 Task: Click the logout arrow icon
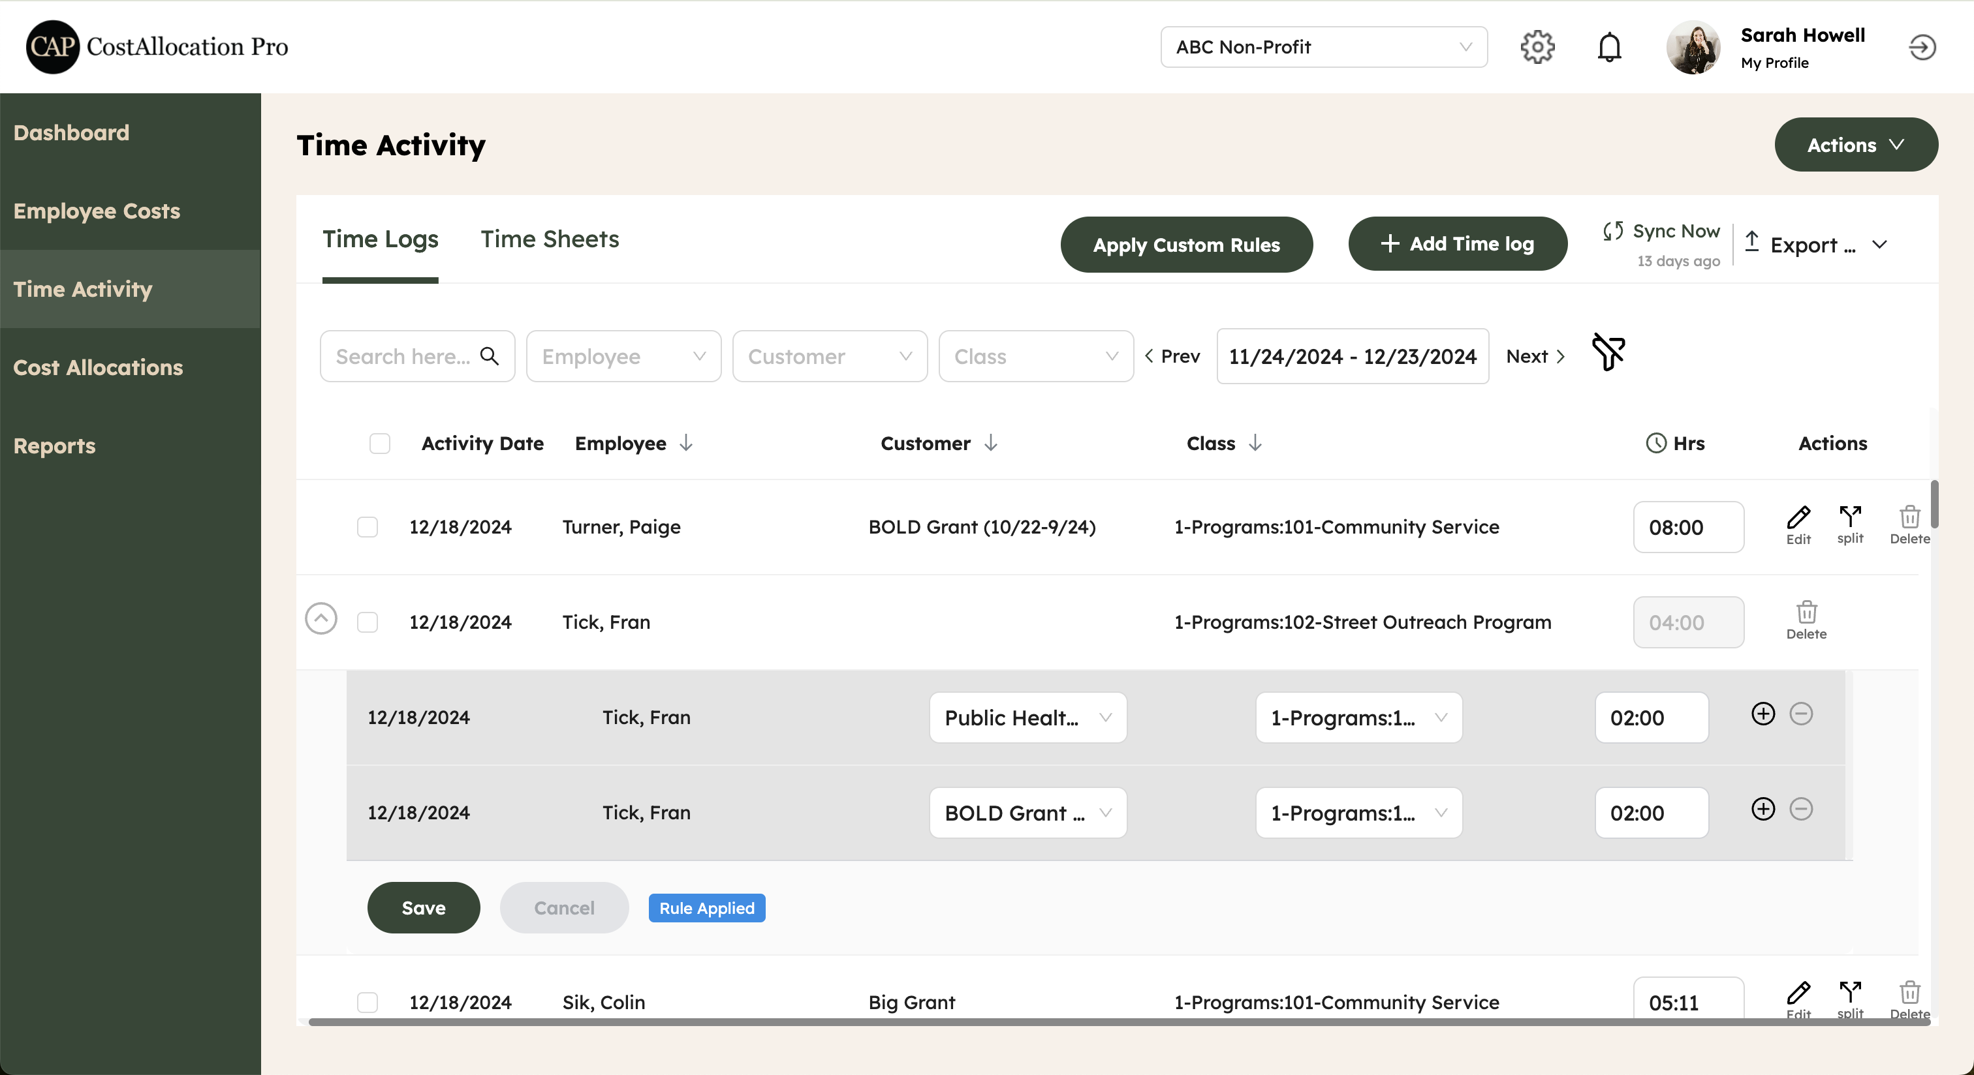(x=1921, y=48)
